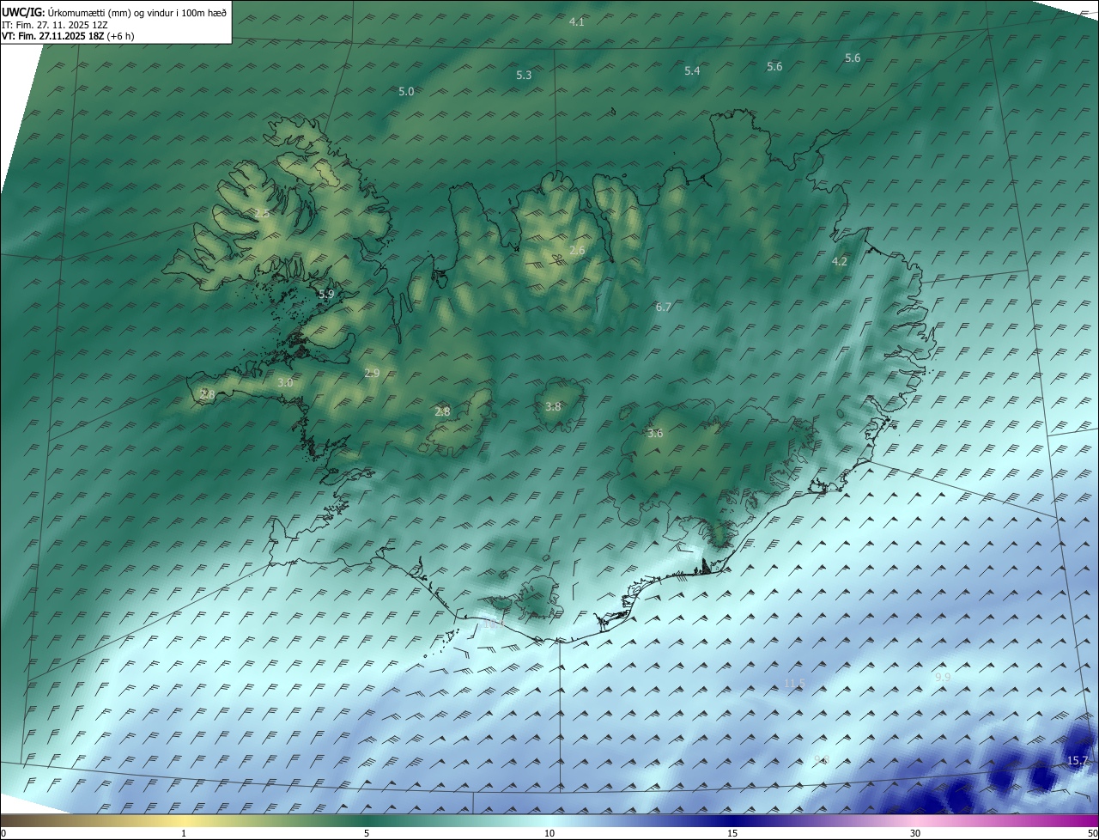
Task: Click the color scale tick labeled 50
Action: [x=1092, y=833]
